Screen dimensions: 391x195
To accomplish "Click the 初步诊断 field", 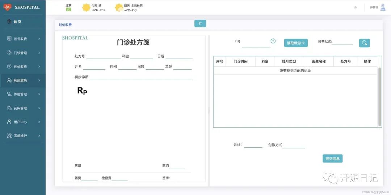I will click(142, 77).
